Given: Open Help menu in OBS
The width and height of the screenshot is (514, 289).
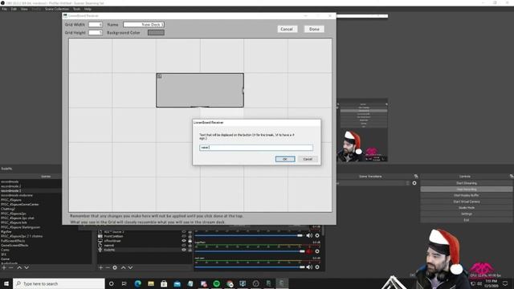Looking at the screenshot, I should click(88, 9).
